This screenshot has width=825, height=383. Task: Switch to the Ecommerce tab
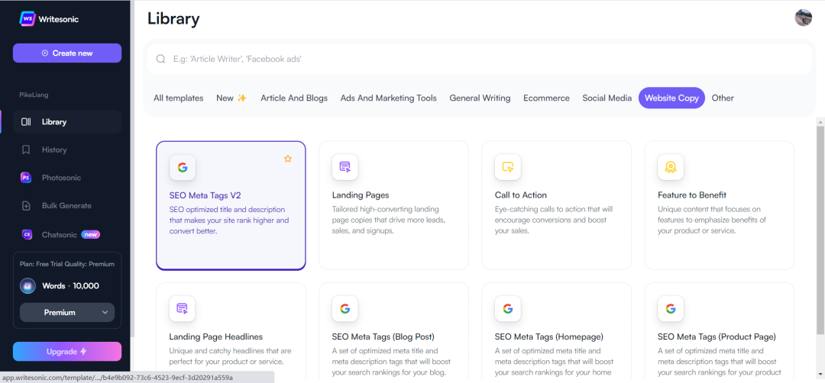pos(546,98)
